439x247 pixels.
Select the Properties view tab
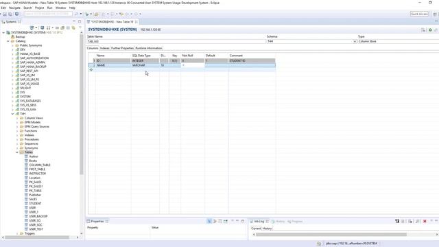pos(97,221)
